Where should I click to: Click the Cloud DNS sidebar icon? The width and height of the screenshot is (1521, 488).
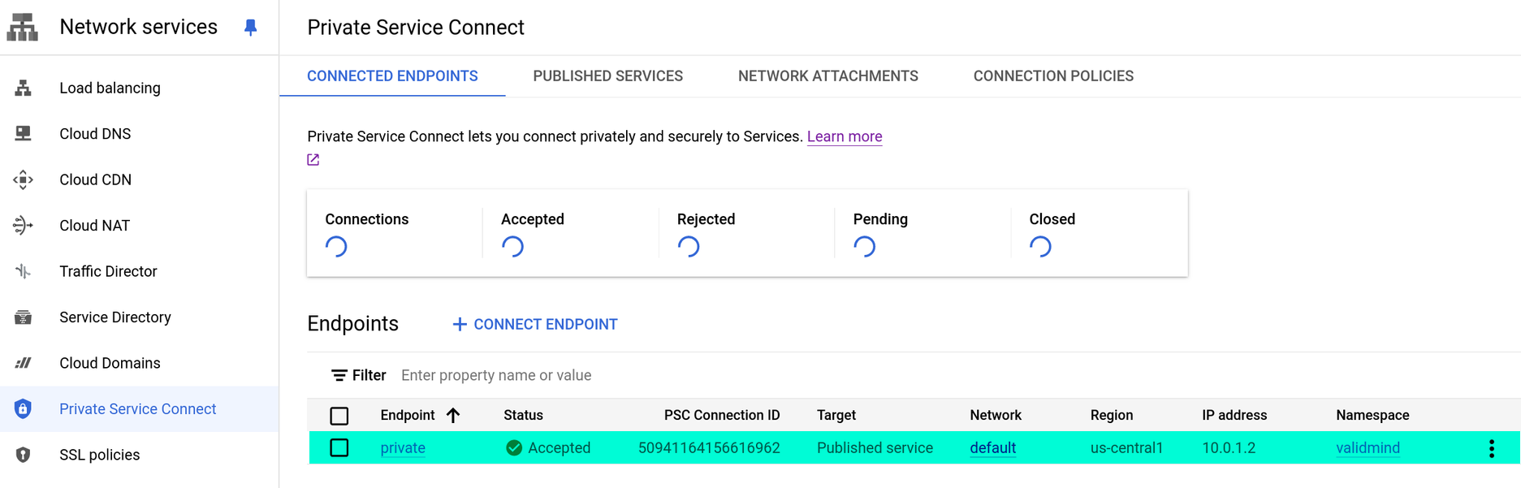pyautogui.click(x=24, y=134)
